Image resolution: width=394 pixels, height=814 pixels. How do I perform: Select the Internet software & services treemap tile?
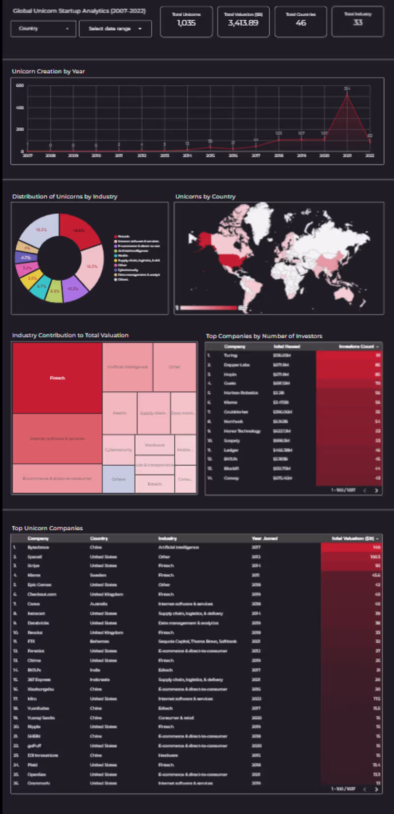click(57, 439)
